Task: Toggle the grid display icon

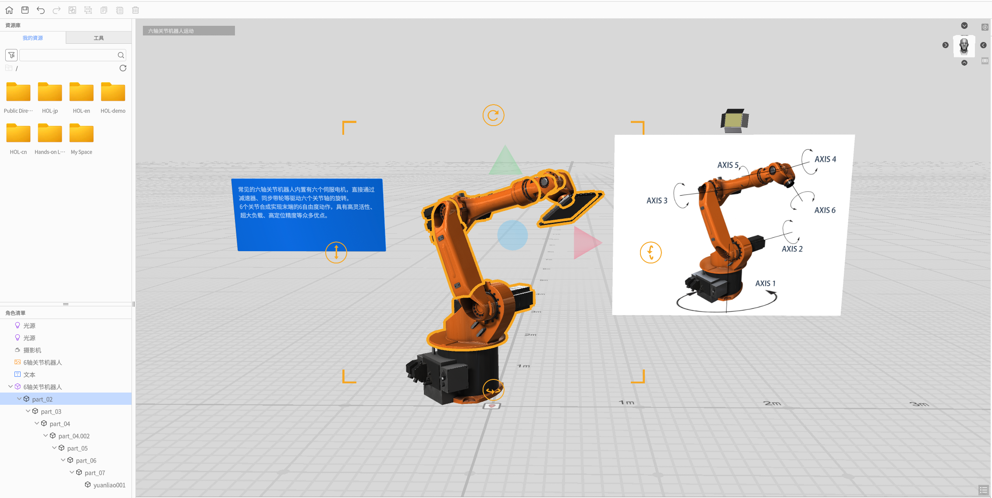Action: coord(985,61)
